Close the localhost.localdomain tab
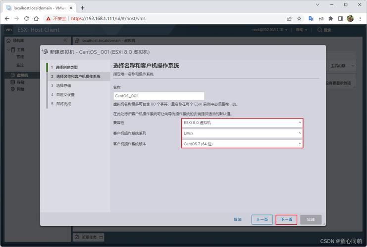Screen dimensions: 367x247 point(71,8)
